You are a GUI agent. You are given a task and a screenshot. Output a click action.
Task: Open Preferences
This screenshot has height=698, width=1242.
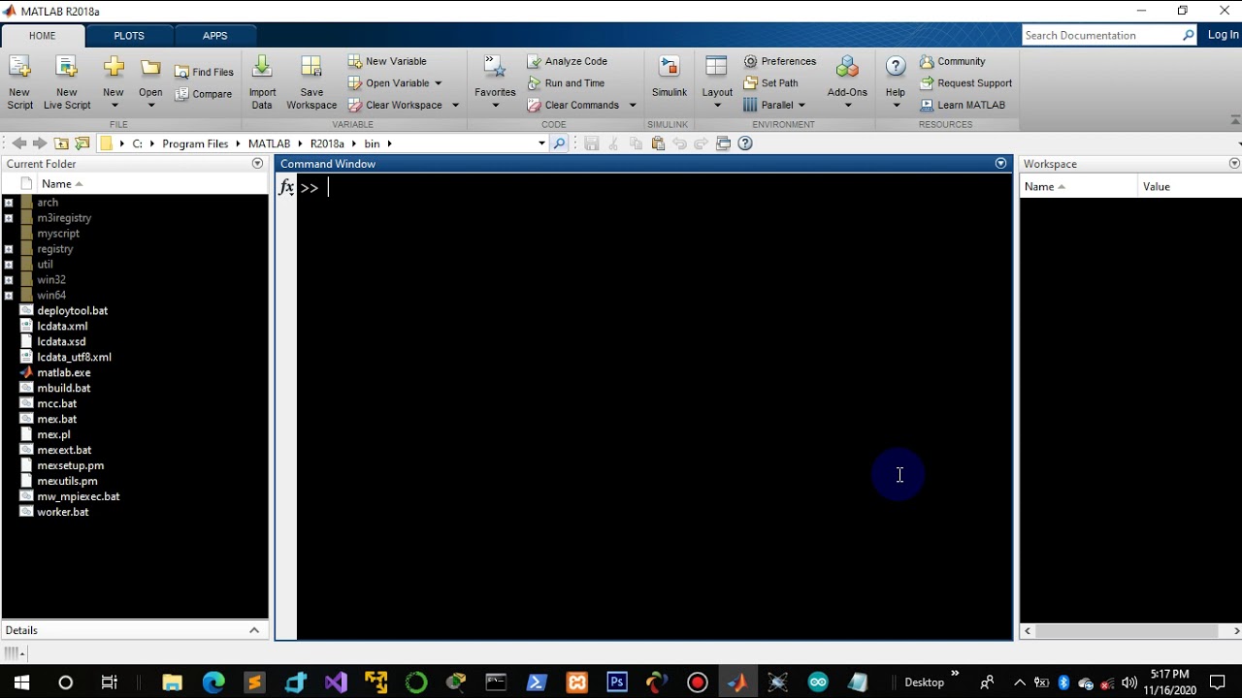tap(780, 61)
